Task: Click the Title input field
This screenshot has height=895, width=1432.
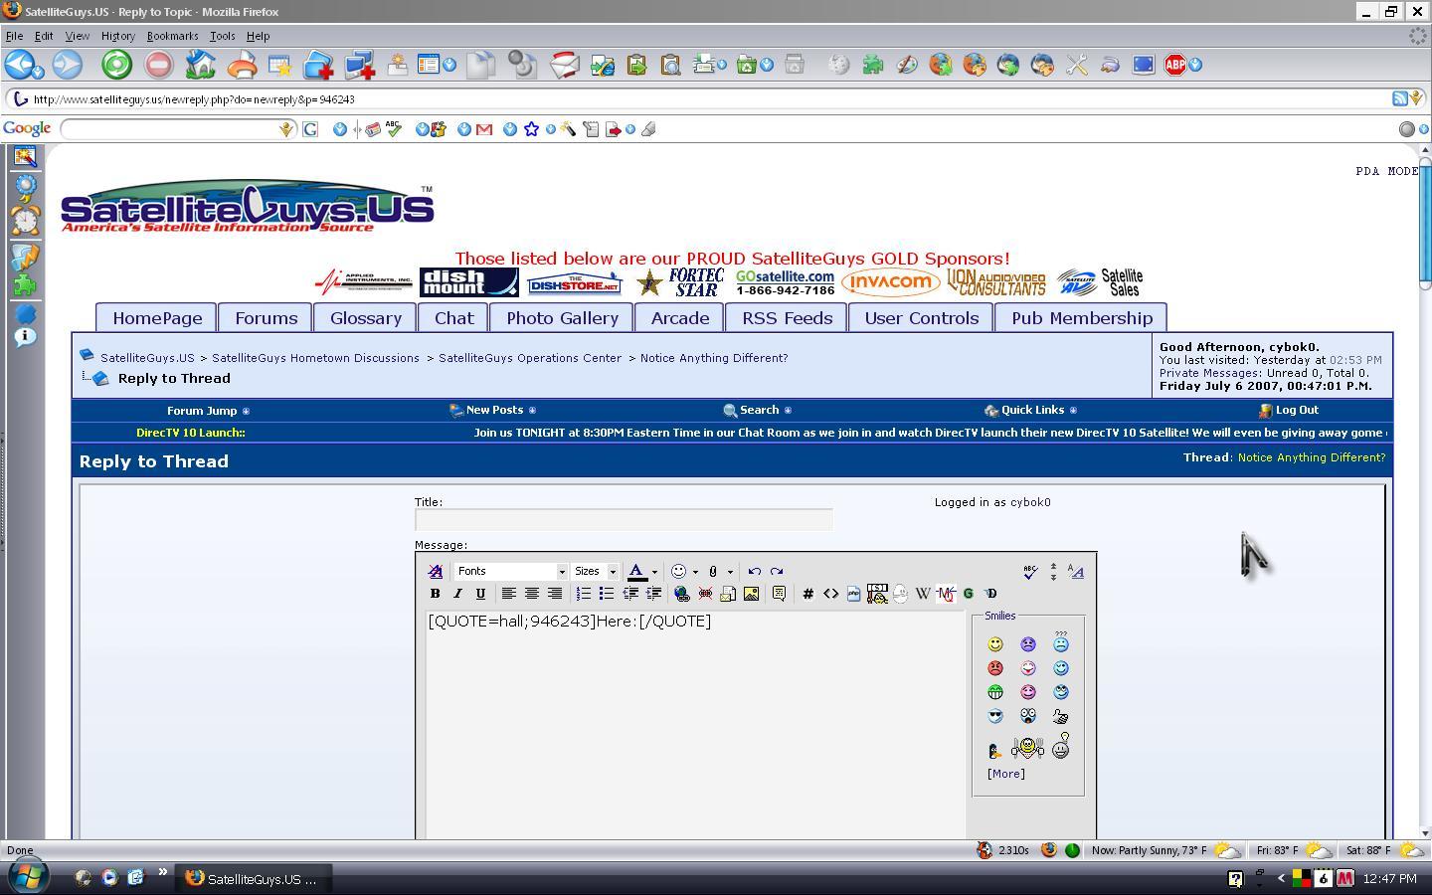Action: 624,520
